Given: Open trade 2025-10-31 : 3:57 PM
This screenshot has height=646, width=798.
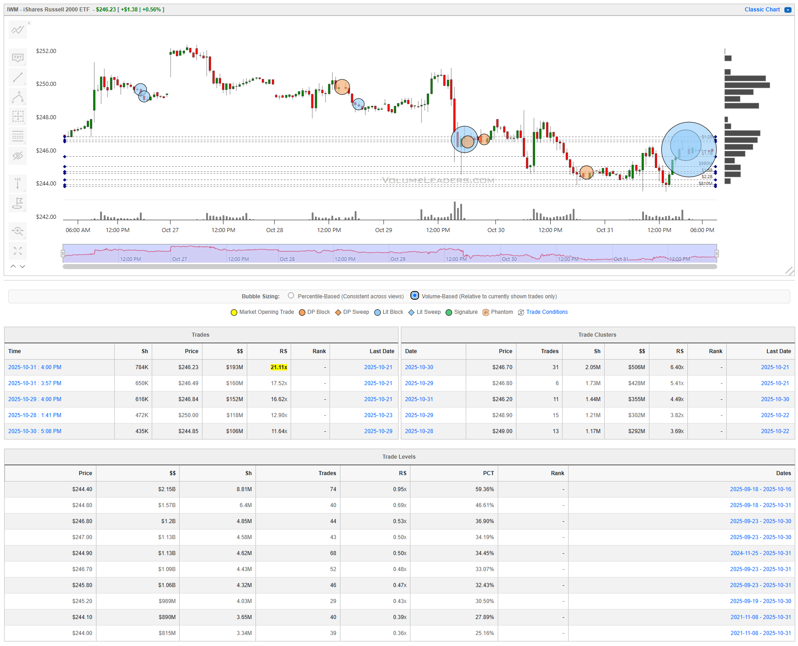Looking at the screenshot, I should [x=35, y=383].
